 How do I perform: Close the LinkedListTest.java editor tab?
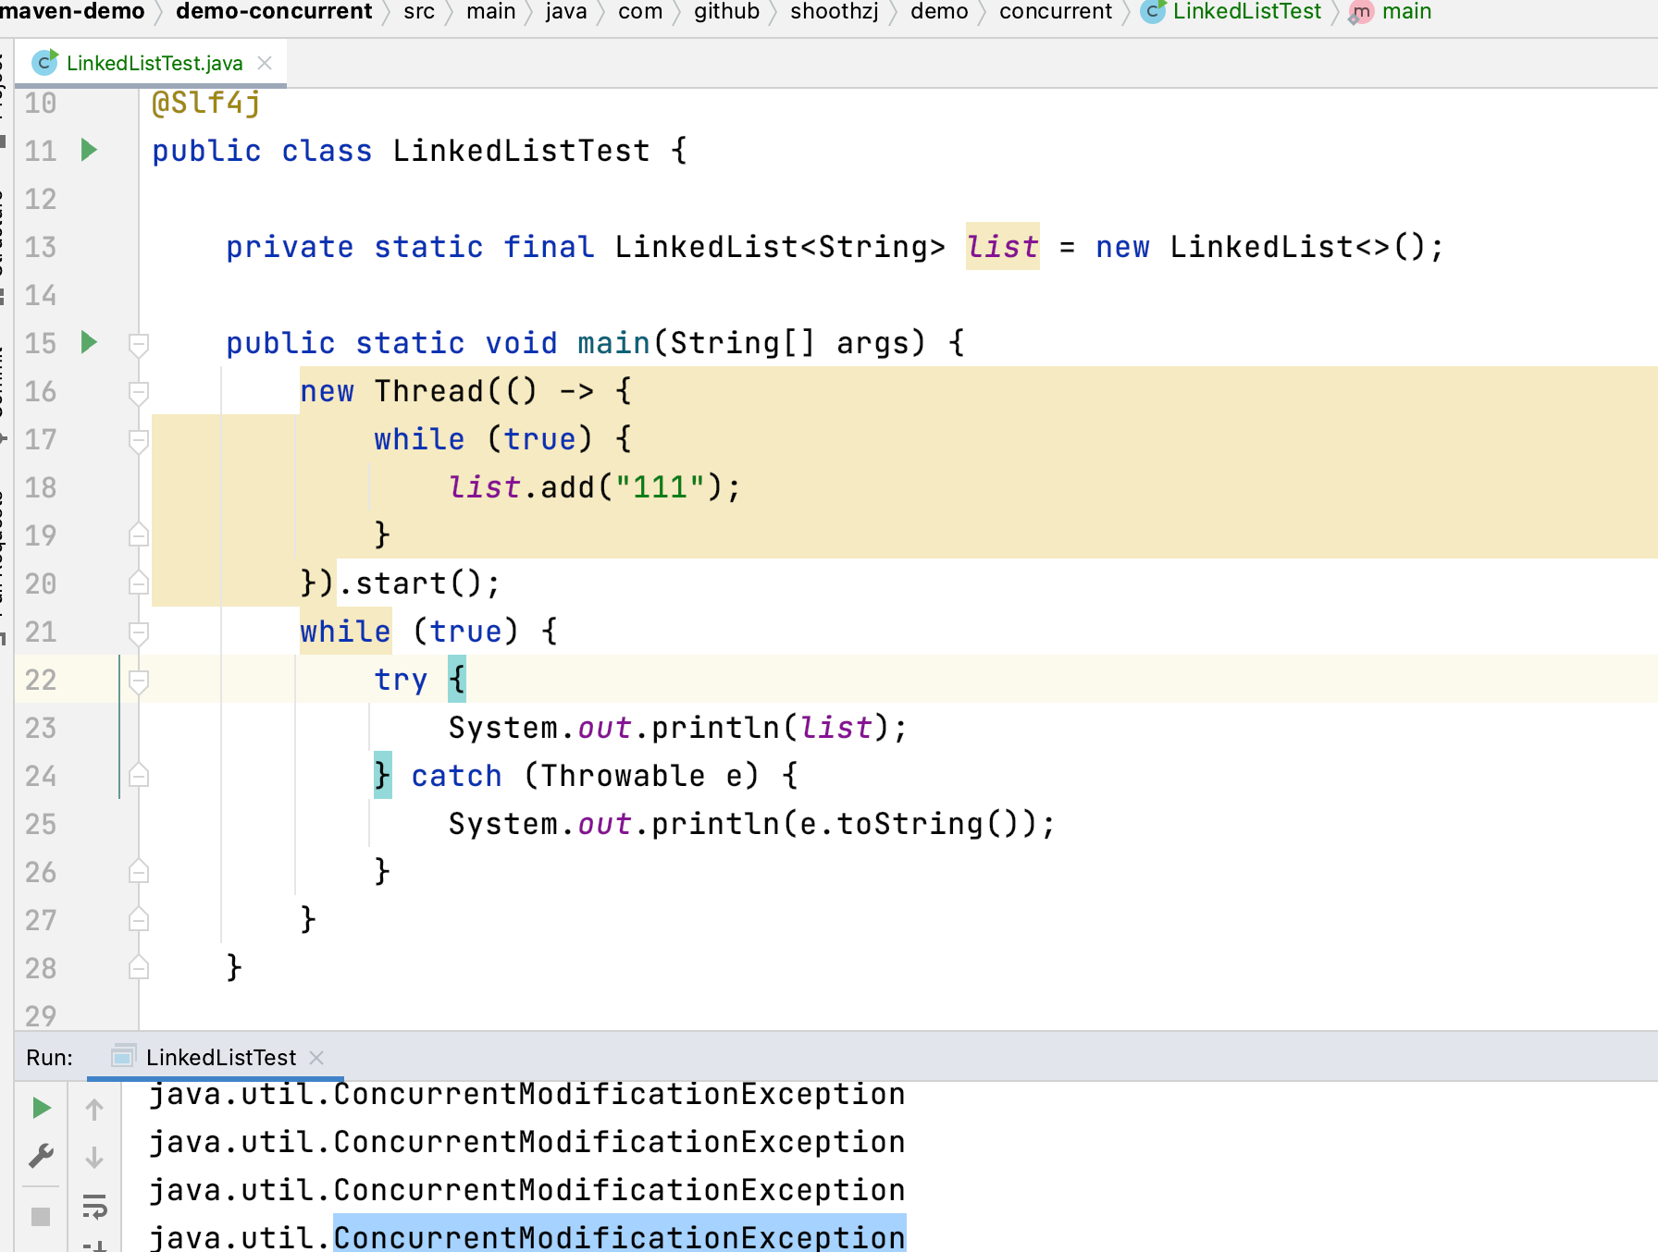point(265,63)
